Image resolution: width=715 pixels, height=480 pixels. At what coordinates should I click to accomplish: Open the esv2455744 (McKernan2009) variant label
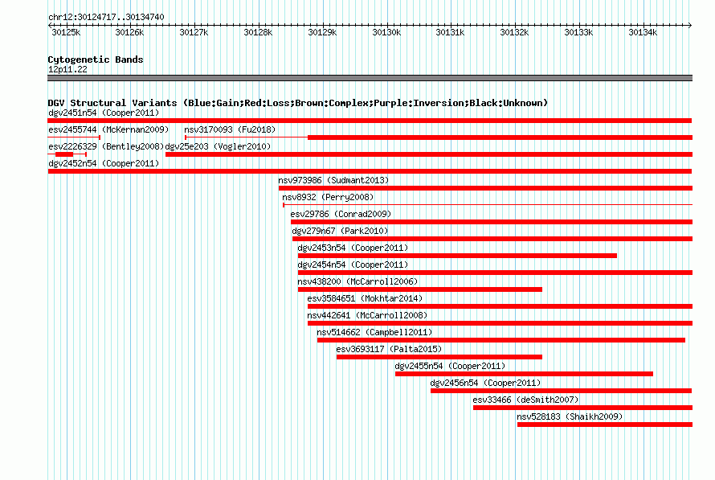(x=108, y=129)
